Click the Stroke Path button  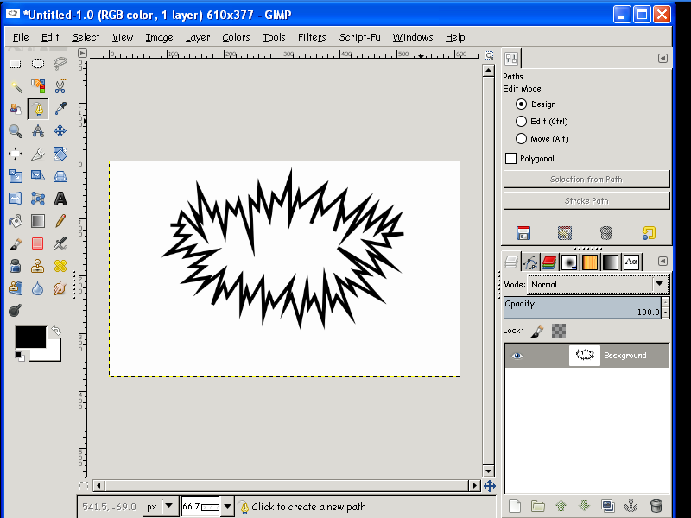(586, 201)
